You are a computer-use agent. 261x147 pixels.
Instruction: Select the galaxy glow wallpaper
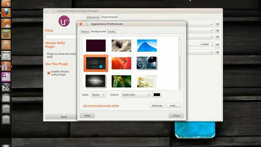coord(96,81)
